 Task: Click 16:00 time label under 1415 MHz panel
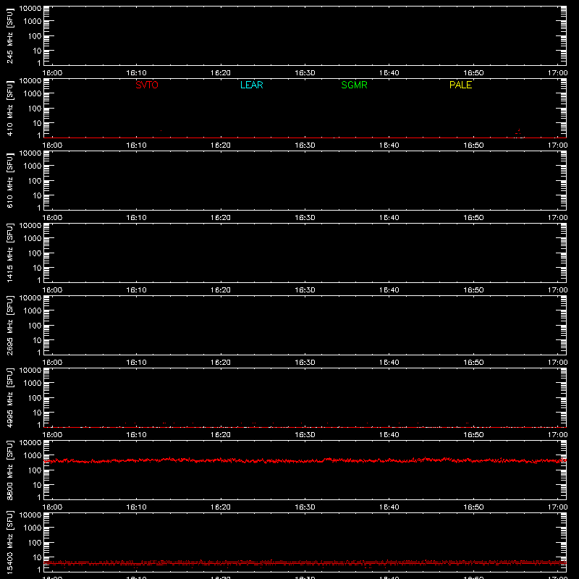(52, 290)
